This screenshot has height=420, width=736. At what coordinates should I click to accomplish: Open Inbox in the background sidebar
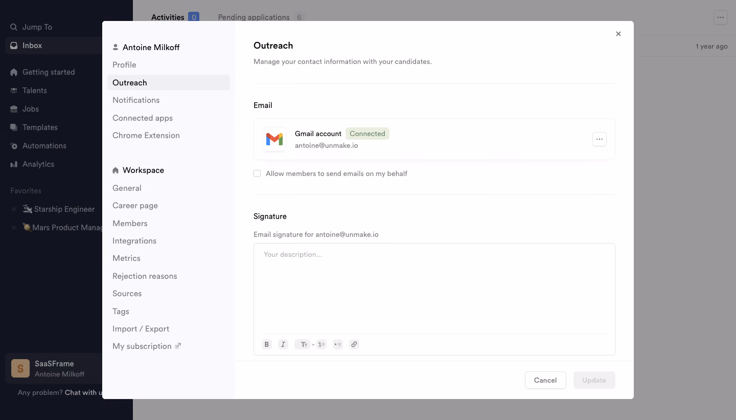54,46
